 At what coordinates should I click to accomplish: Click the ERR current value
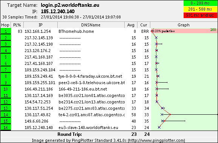click(145, 31)
